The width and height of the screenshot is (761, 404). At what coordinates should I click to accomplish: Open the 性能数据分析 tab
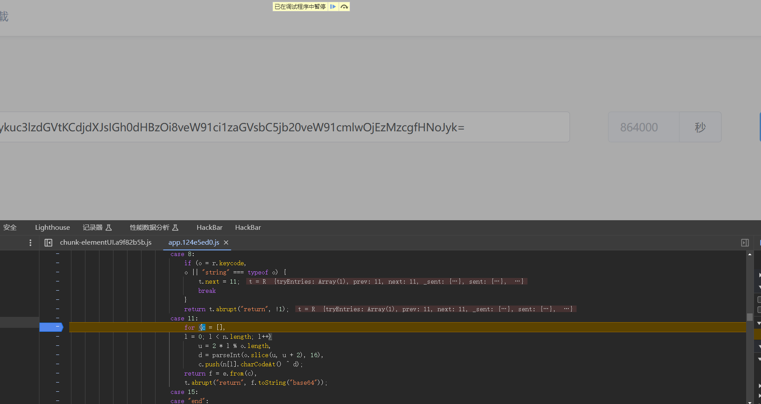tap(154, 227)
